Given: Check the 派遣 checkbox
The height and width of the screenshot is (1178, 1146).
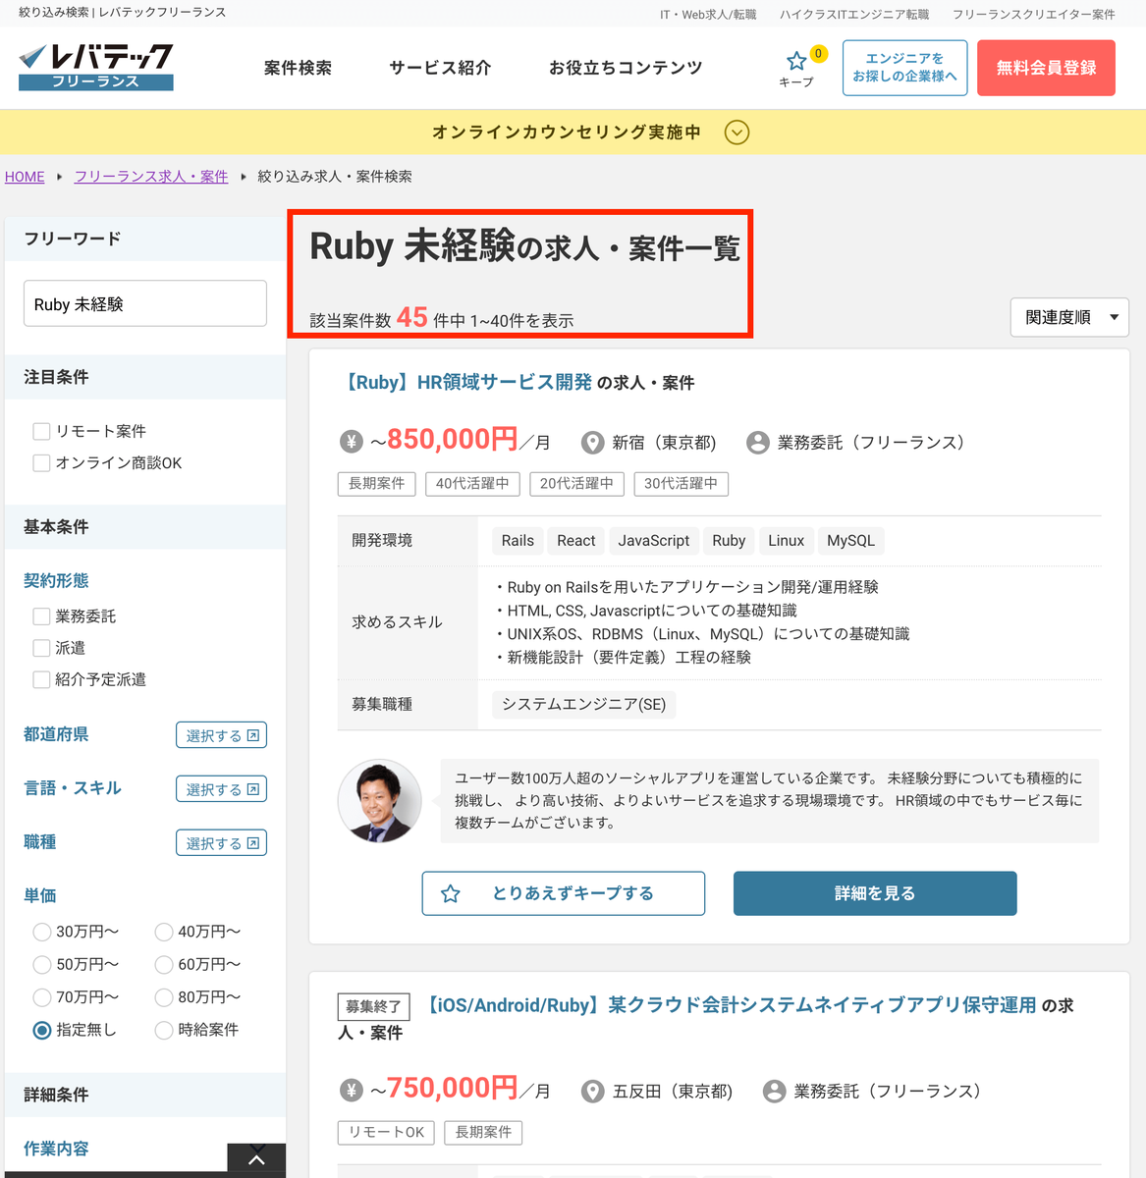Looking at the screenshot, I should tap(41, 648).
